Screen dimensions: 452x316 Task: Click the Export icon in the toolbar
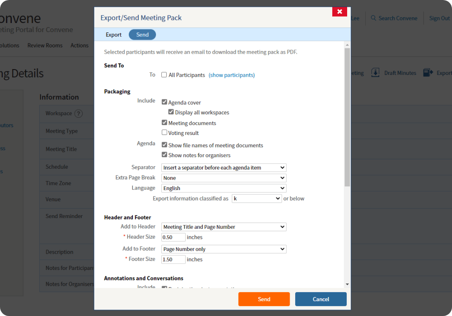pos(428,73)
